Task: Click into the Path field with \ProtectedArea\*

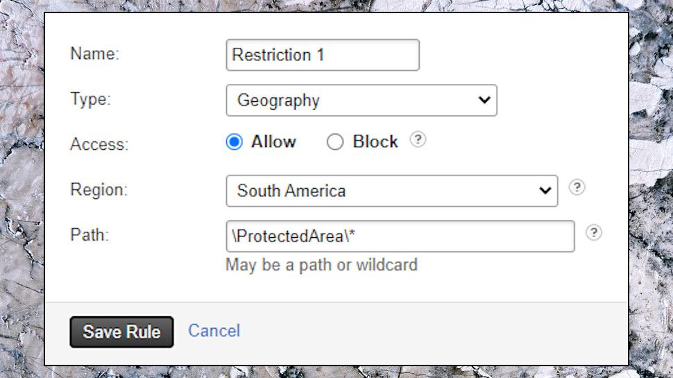Action: coord(400,237)
